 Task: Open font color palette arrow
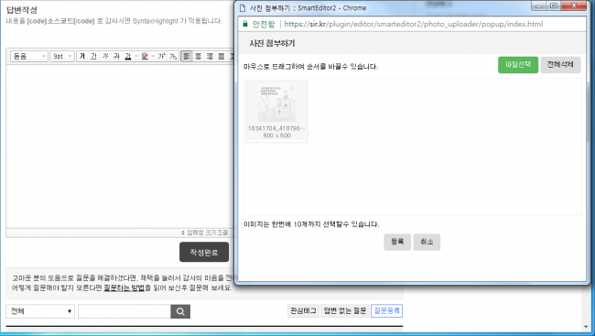point(136,56)
